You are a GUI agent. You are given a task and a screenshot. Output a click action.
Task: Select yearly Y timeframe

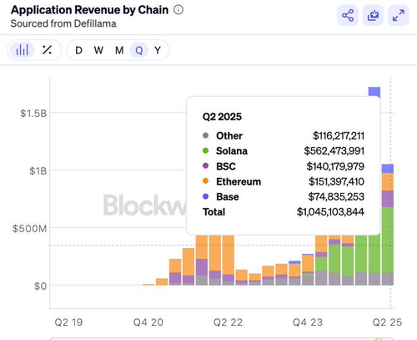[x=158, y=50]
